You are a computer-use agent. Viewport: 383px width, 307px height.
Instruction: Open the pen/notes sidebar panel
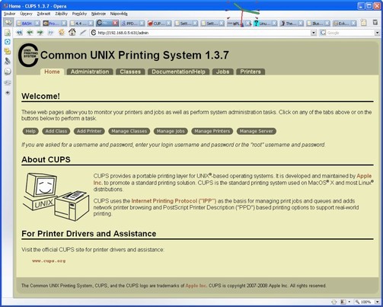[8, 61]
